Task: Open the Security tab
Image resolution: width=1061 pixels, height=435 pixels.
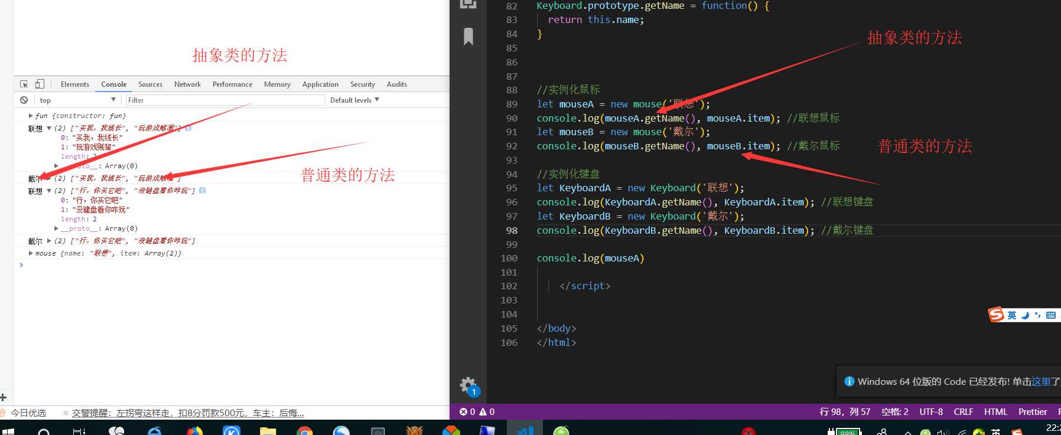Action: pyautogui.click(x=362, y=84)
